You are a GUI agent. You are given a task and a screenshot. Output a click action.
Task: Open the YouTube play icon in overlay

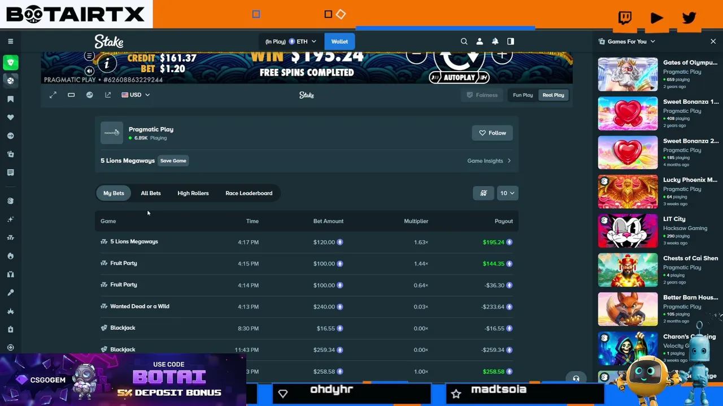click(x=657, y=17)
